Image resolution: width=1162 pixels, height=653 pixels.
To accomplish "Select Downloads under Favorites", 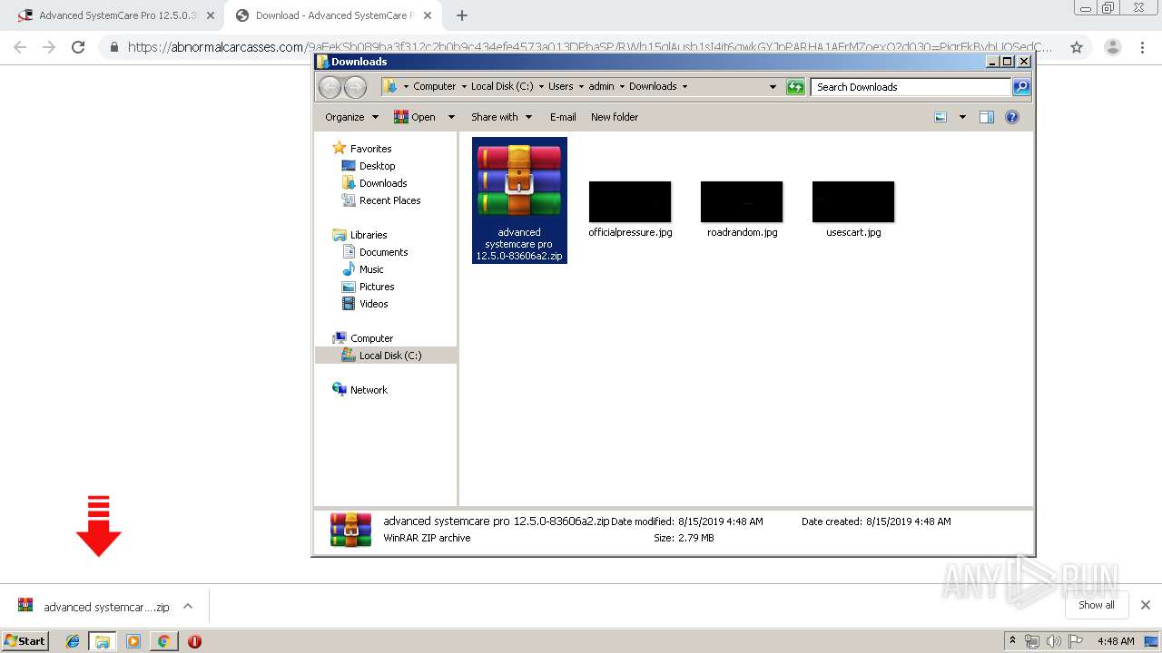I will (383, 183).
